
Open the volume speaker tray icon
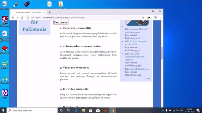coord(177,110)
